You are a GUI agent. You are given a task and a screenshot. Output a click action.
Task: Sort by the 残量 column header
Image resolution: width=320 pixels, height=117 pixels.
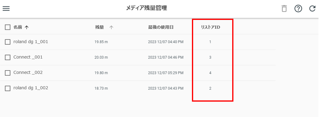click(99, 27)
